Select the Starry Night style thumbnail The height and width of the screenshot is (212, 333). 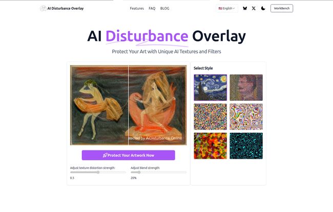tap(210, 88)
